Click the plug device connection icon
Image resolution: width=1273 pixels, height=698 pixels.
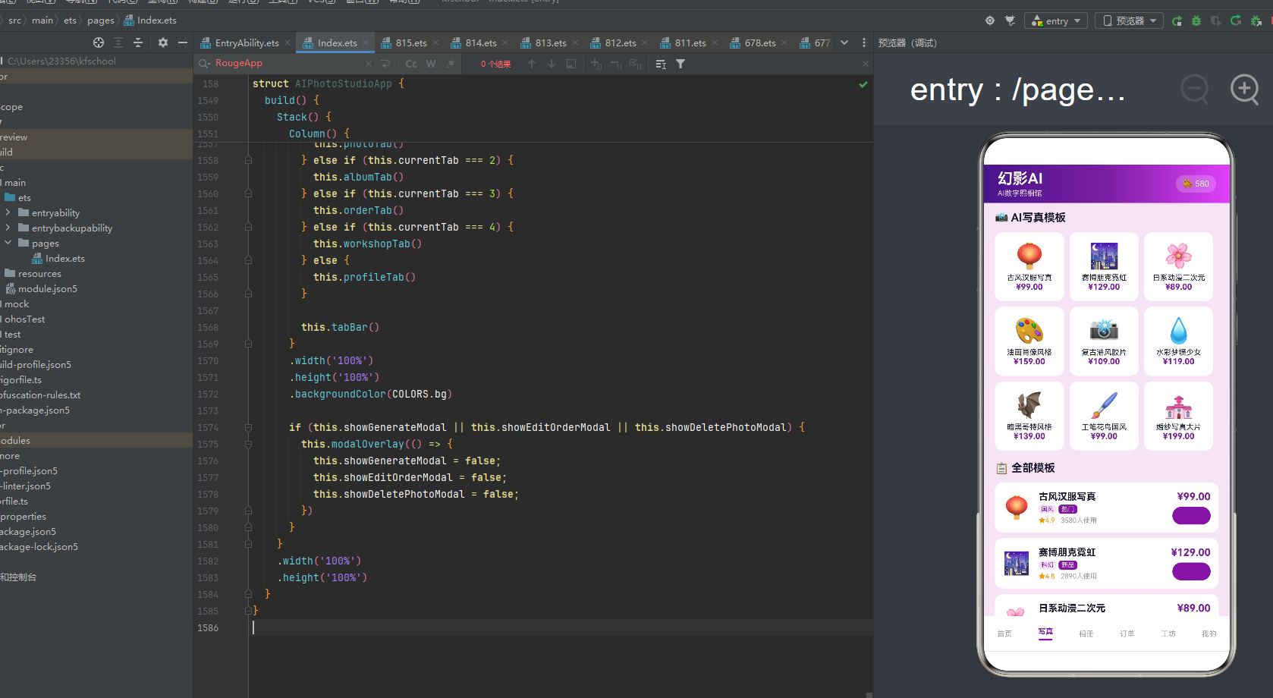[1010, 20]
